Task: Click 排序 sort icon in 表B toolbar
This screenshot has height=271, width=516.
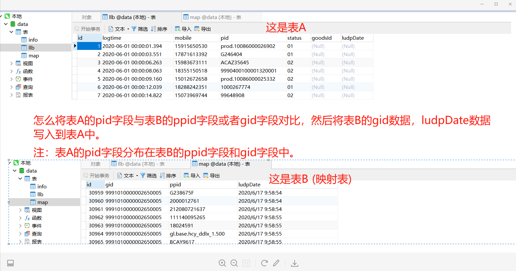Action: (x=162, y=176)
